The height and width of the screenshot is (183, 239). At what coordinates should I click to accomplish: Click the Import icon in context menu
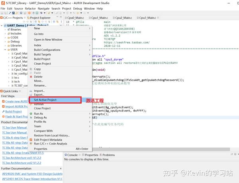click(x=31, y=91)
